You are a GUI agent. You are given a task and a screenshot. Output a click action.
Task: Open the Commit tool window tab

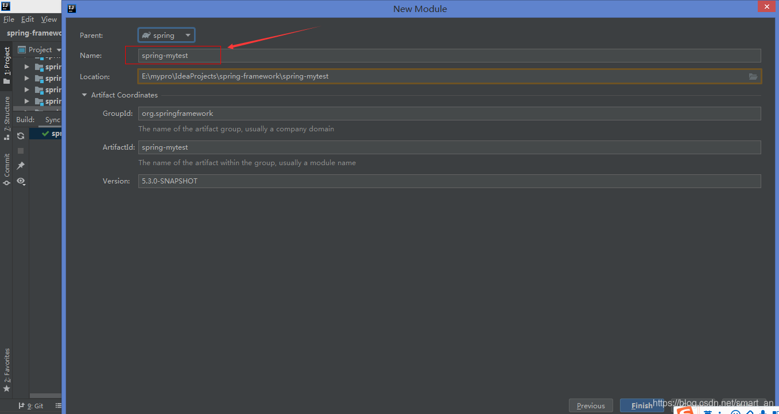click(7, 169)
